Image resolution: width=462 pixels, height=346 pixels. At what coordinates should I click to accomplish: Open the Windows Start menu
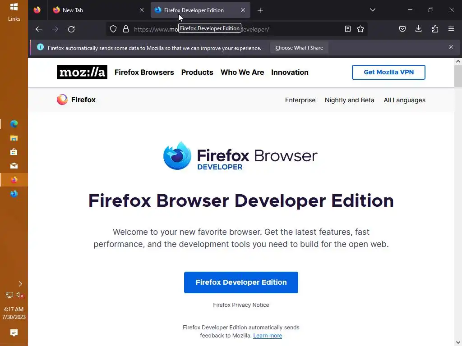pos(14,6)
